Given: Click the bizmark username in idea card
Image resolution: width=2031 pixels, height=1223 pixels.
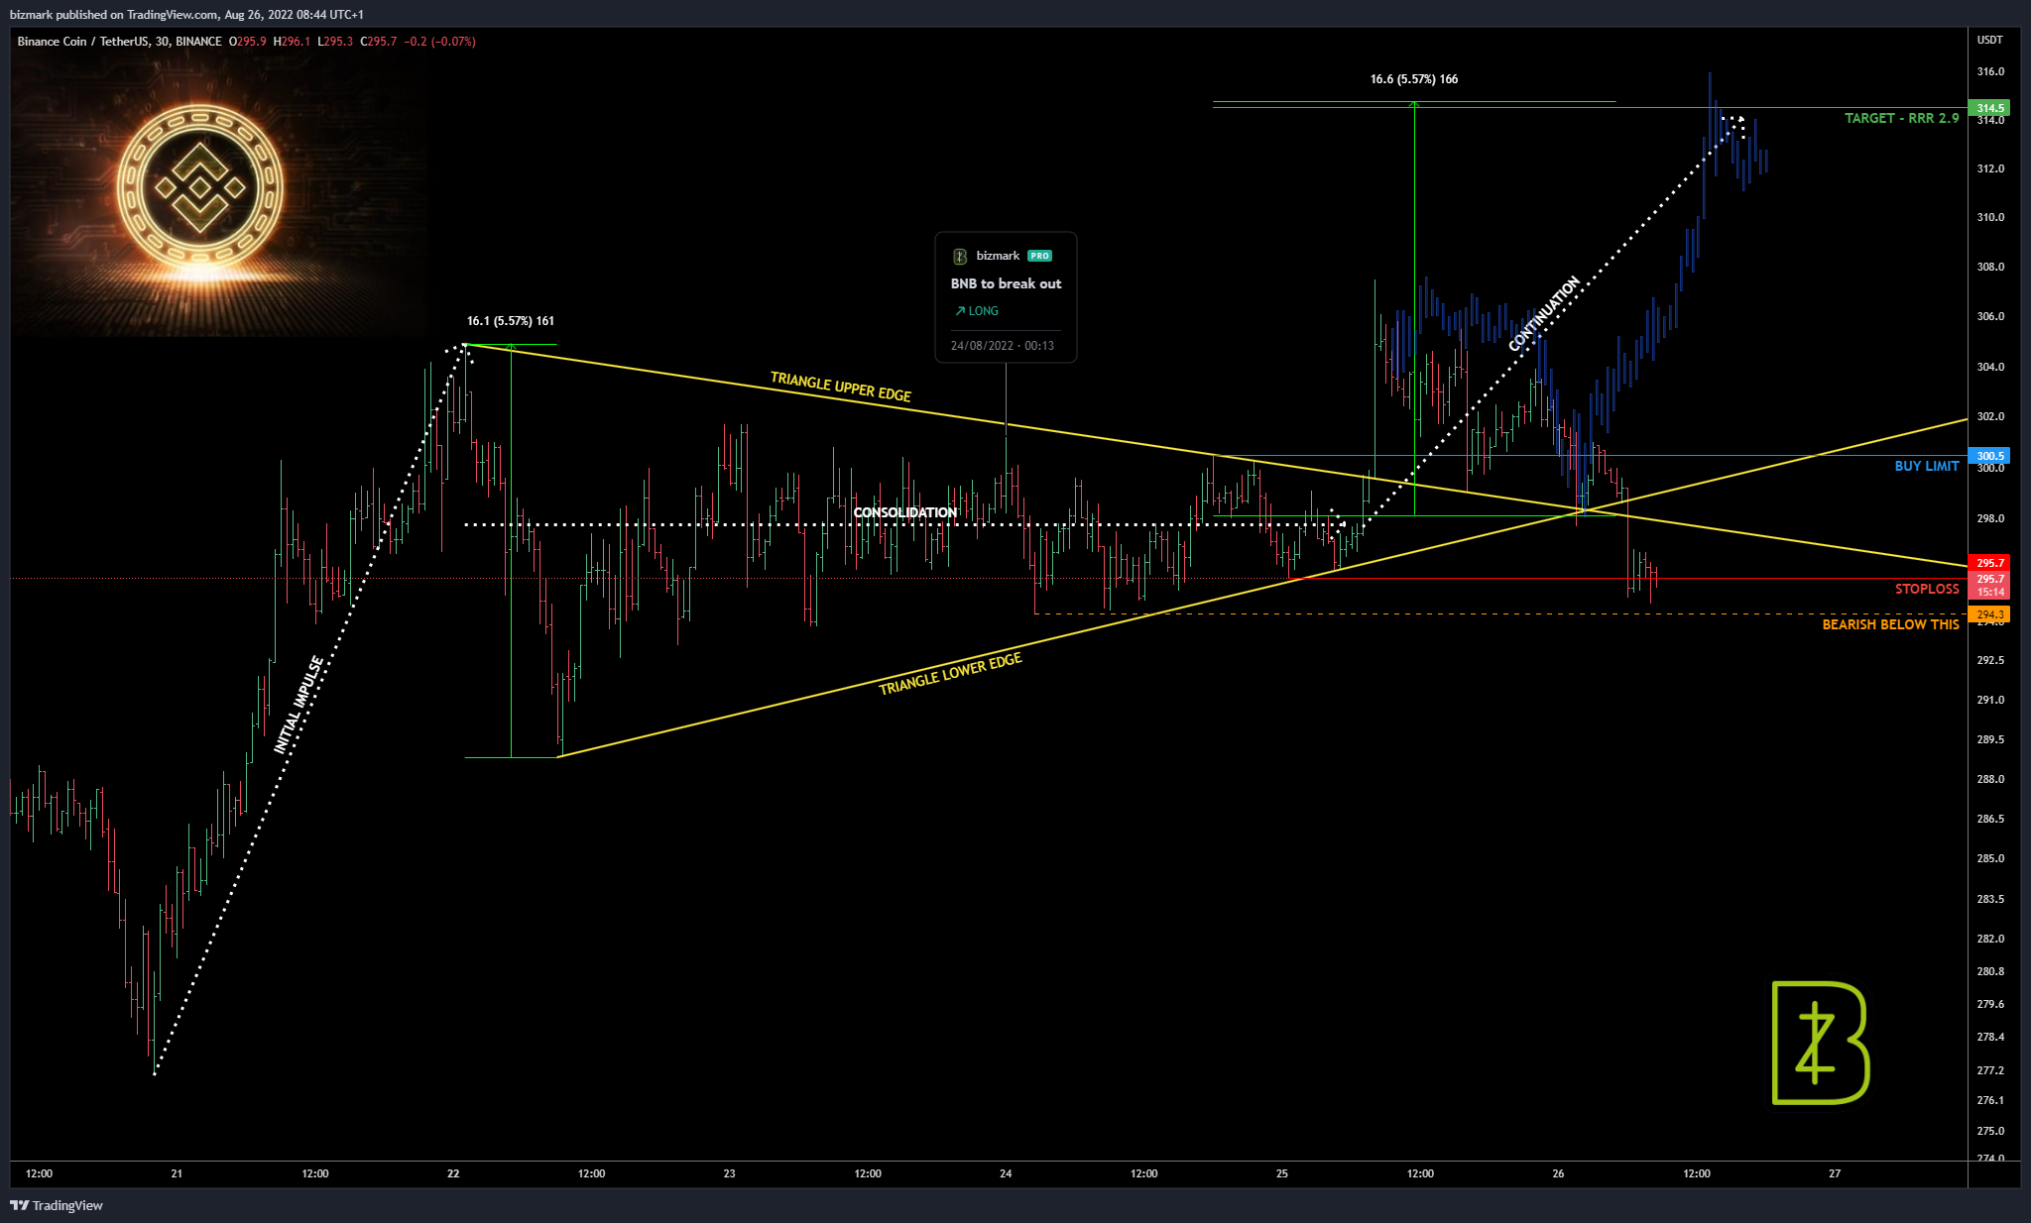Looking at the screenshot, I should (997, 256).
